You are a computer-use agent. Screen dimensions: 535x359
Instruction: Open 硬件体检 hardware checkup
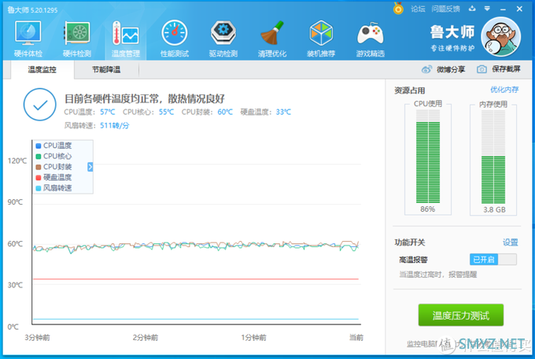coord(28,39)
